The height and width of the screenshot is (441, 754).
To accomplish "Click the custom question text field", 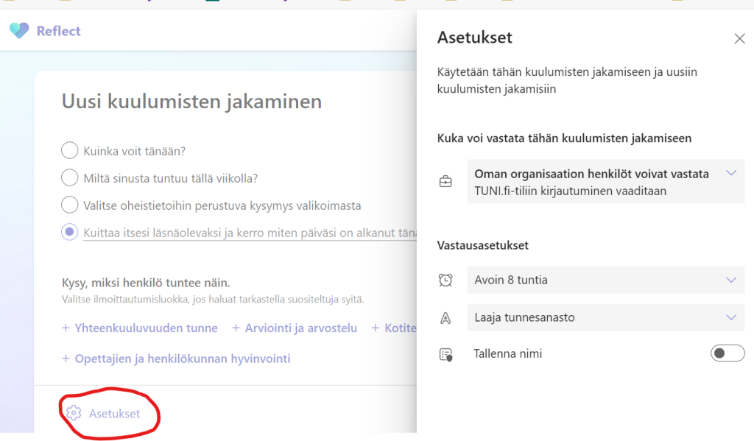I will coord(249,232).
